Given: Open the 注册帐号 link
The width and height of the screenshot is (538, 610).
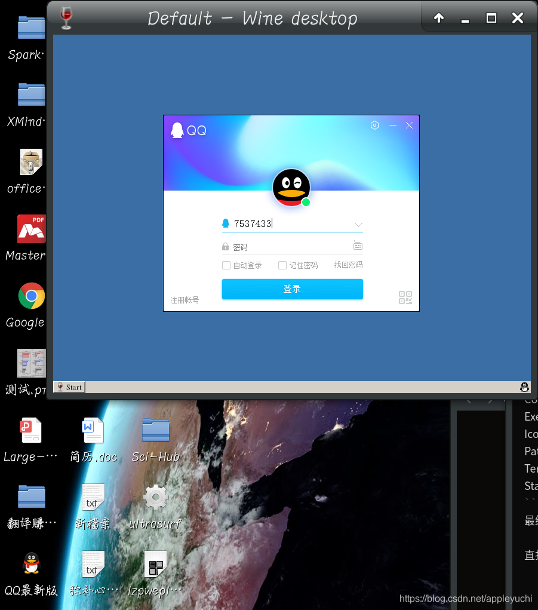Looking at the screenshot, I should pos(185,300).
